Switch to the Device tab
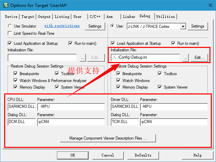216x162 pixels. point(11,17)
